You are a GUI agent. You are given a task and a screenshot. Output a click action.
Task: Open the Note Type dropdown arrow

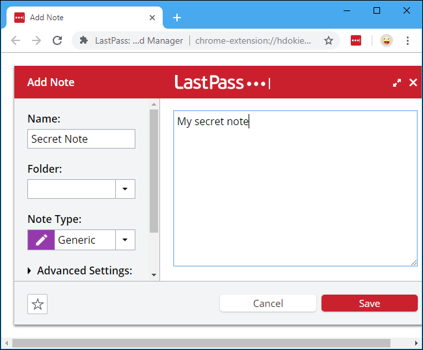(125, 240)
